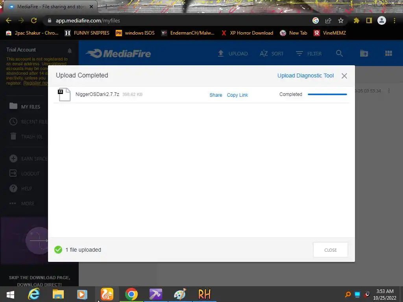Click the Chrome taskbar icon
The height and width of the screenshot is (302, 403).
[x=131, y=294]
